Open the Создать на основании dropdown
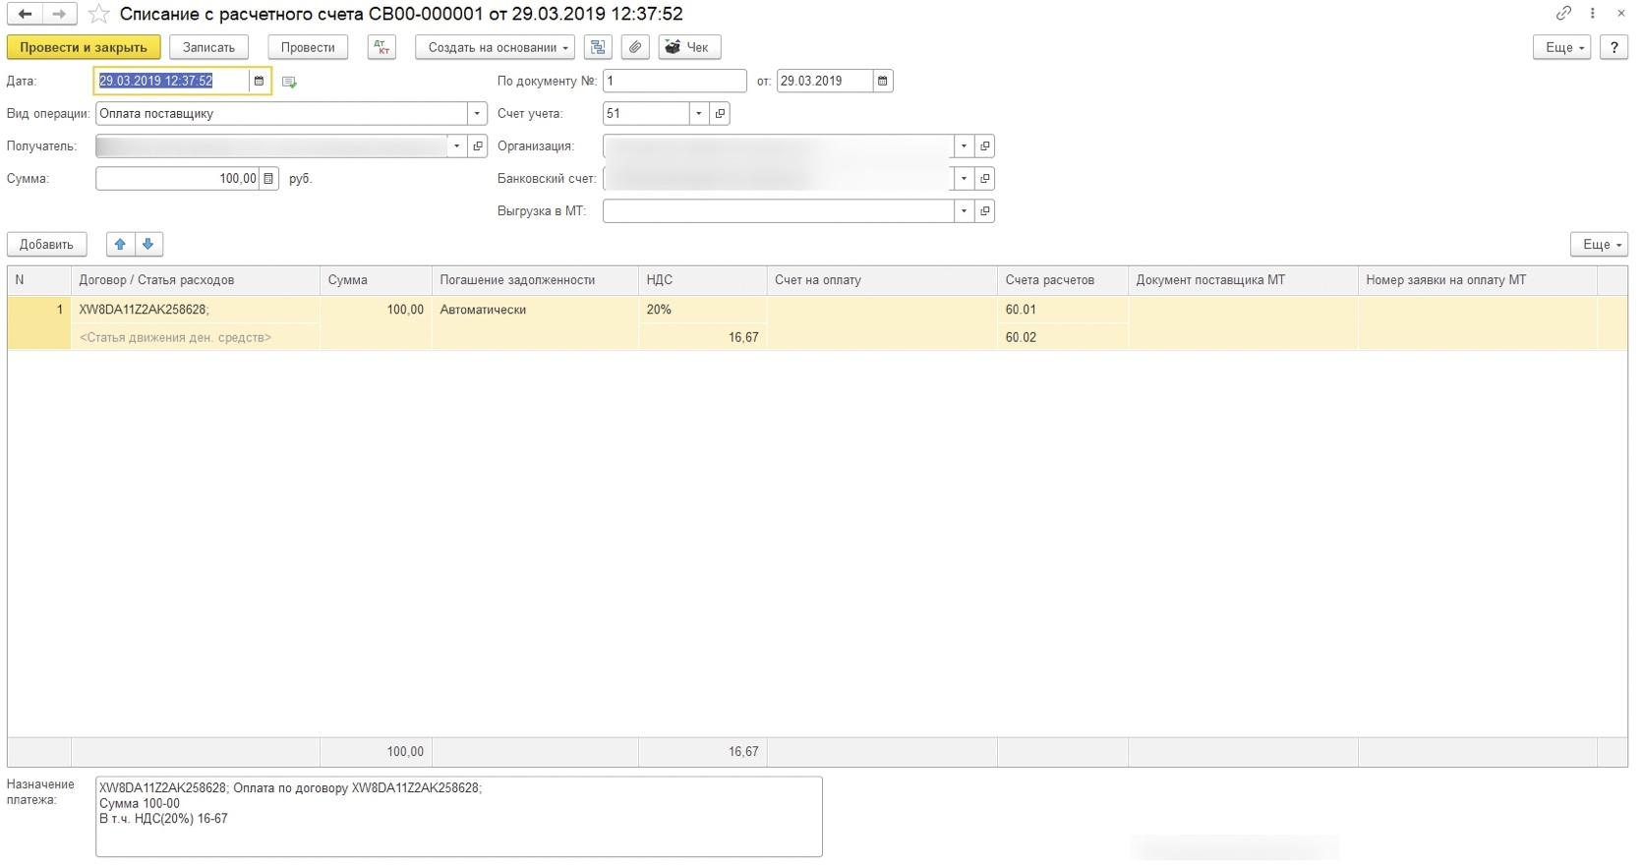The width and height of the screenshot is (1642, 867). point(498,47)
